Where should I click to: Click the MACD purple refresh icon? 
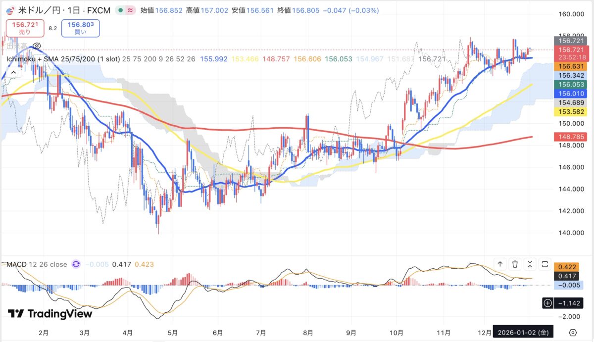(76, 264)
